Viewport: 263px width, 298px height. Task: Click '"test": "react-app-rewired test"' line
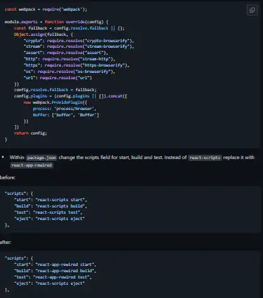(53, 277)
